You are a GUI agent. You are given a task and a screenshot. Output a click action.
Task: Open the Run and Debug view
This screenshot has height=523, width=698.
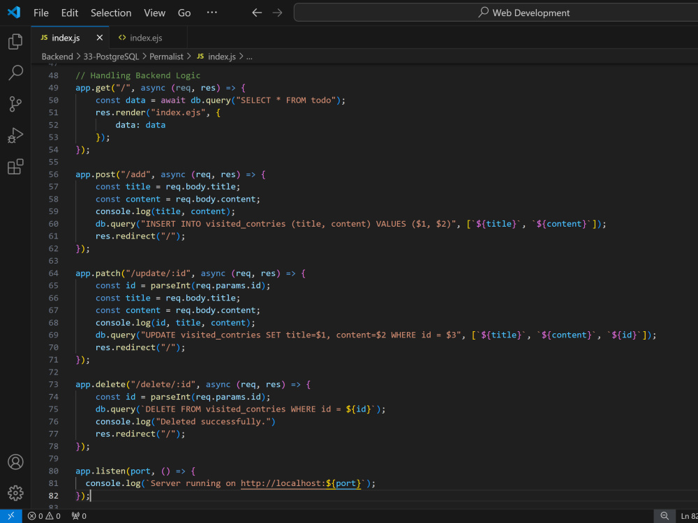tap(15, 135)
